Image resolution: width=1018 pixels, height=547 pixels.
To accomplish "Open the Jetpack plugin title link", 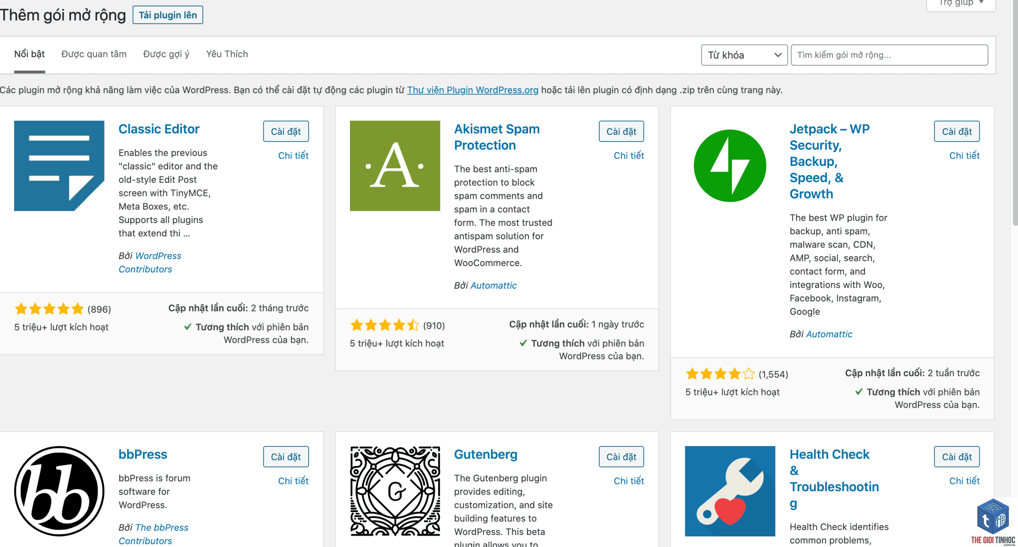I will 830,162.
